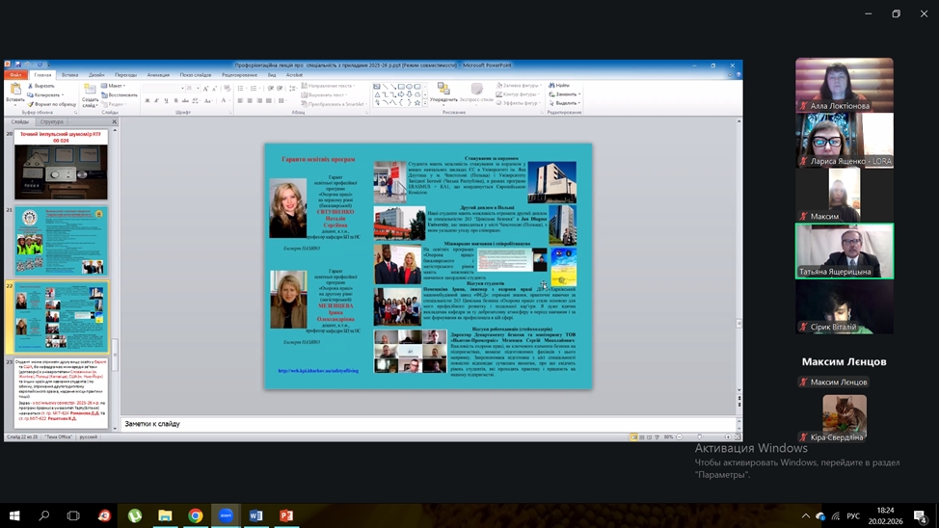Switch to the Структура outline tab
The width and height of the screenshot is (939, 528).
point(52,122)
